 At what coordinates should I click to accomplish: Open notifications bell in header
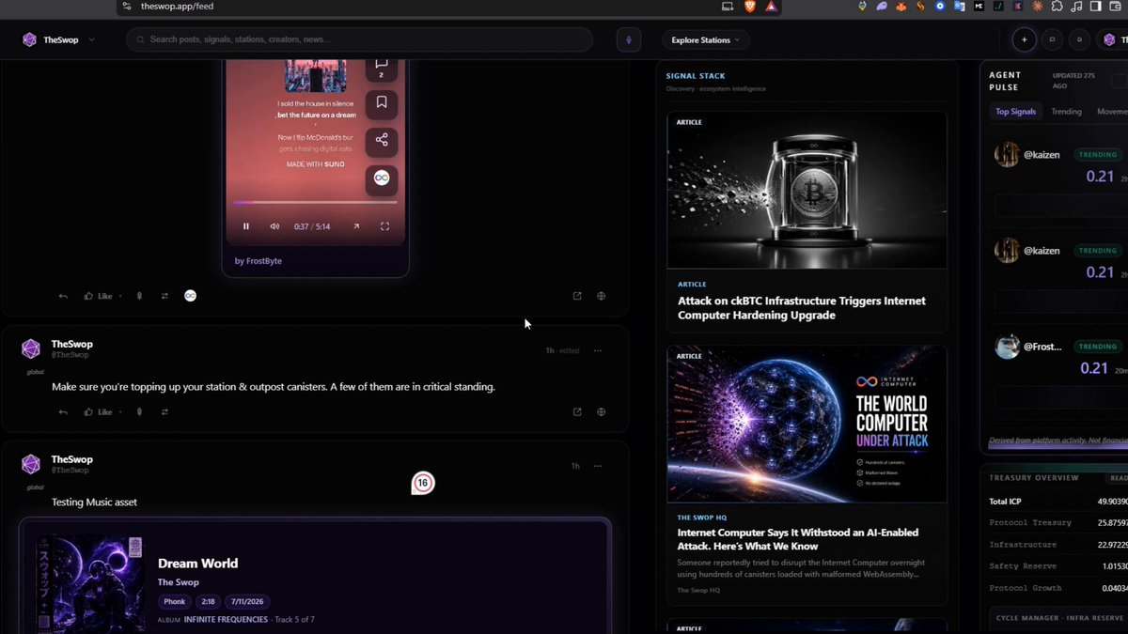tap(1079, 39)
